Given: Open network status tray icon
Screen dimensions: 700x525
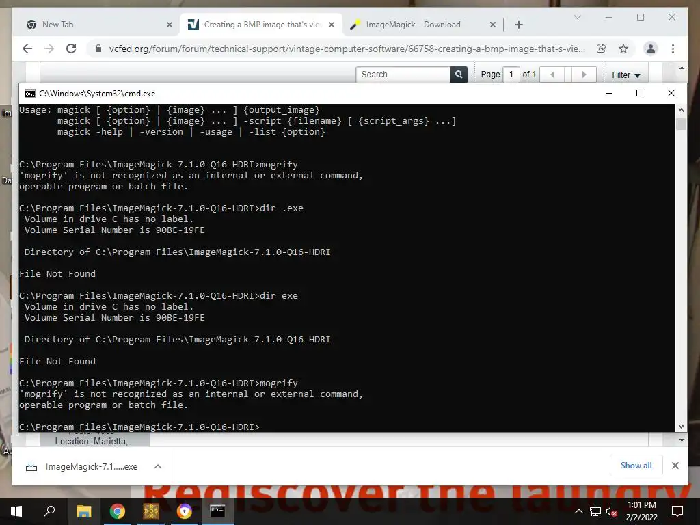Looking at the screenshot, I should [x=595, y=511].
